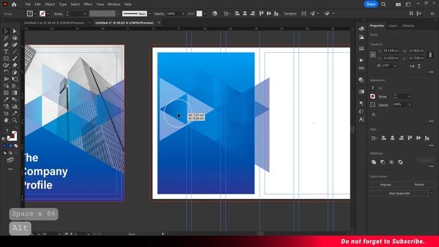Image resolution: width=439 pixels, height=247 pixels.
Task: Open the brush definition Basic dropdown
Action: coord(150,14)
